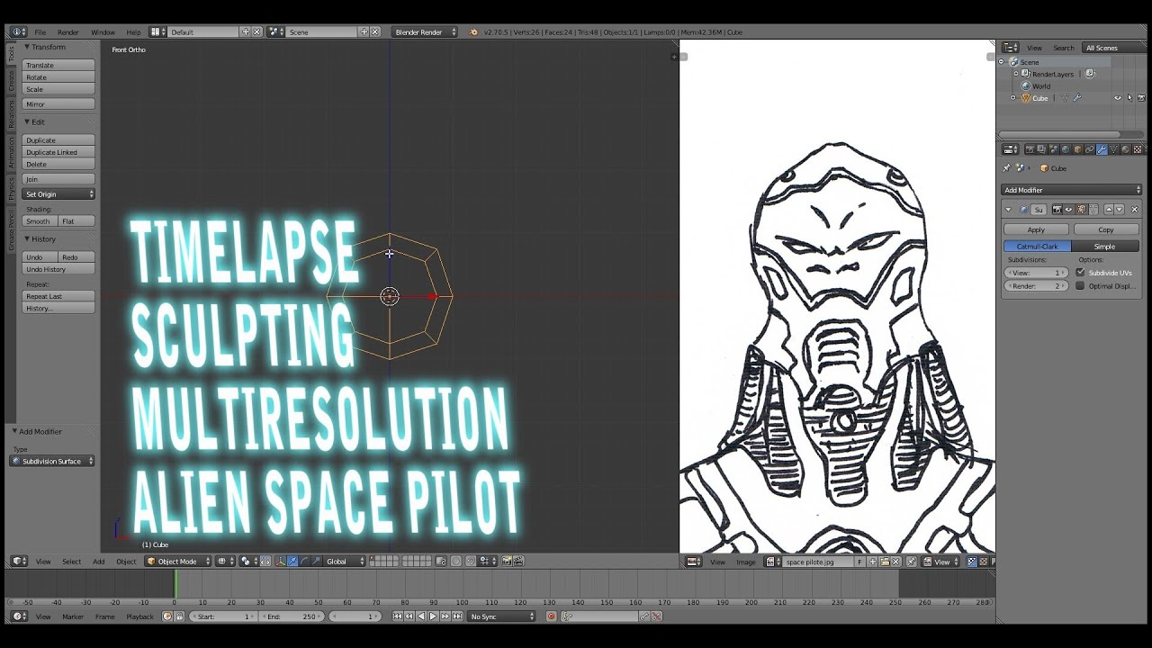1152x648 pixels.
Task: Open the Texture checker tab in Properties
Action: (x=1137, y=149)
